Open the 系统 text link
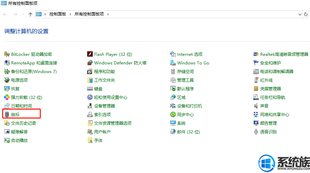Viewport: 310px width, 173px height. (181, 123)
